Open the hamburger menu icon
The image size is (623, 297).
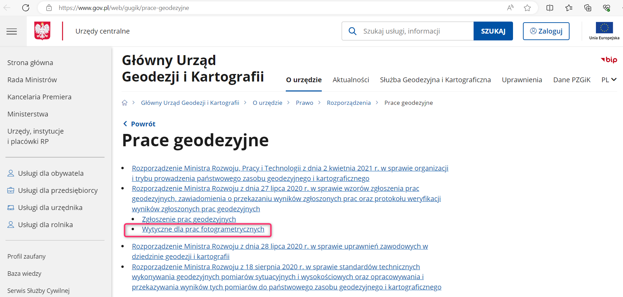[x=12, y=32]
